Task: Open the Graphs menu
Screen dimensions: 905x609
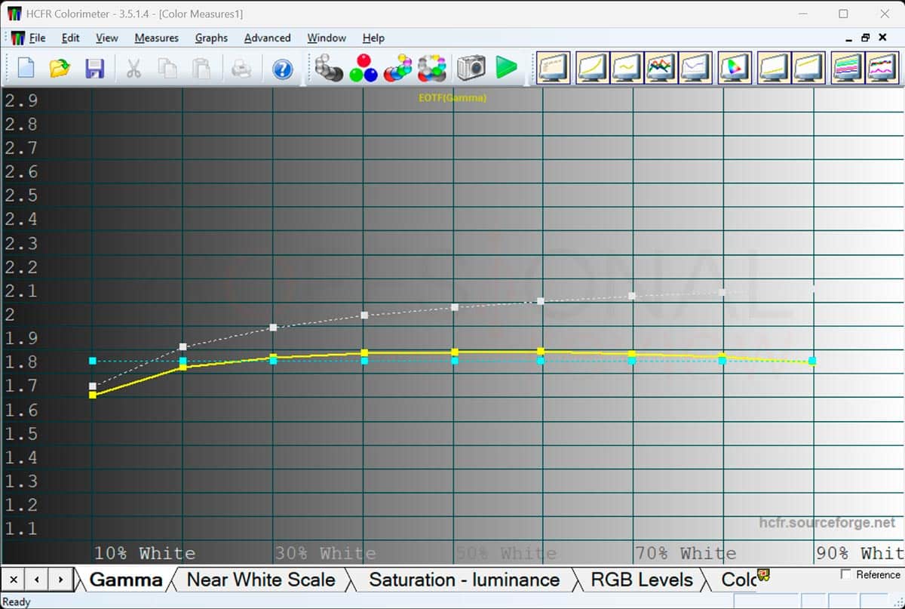Action: tap(211, 38)
